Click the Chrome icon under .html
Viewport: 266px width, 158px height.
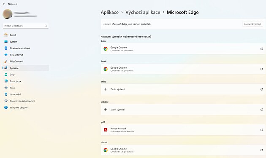pyautogui.click(x=106, y=69)
